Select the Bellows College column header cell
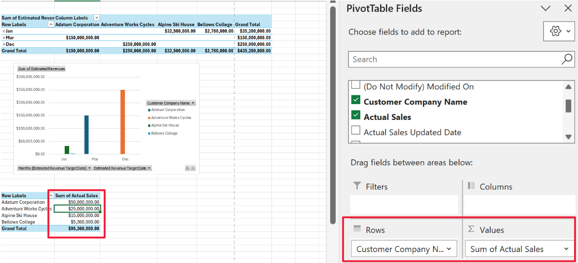 point(215,24)
